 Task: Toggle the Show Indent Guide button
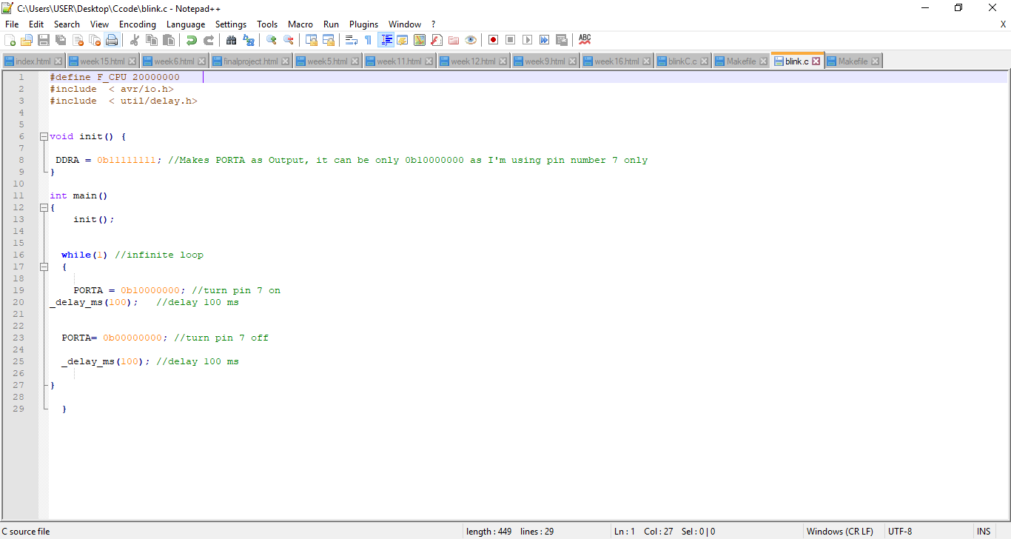387,40
